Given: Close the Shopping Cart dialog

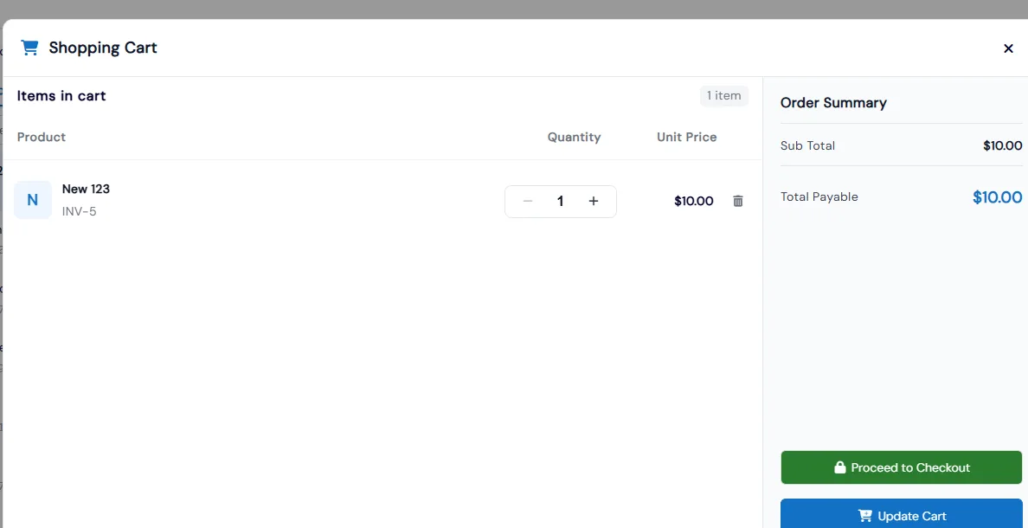Looking at the screenshot, I should [1008, 48].
